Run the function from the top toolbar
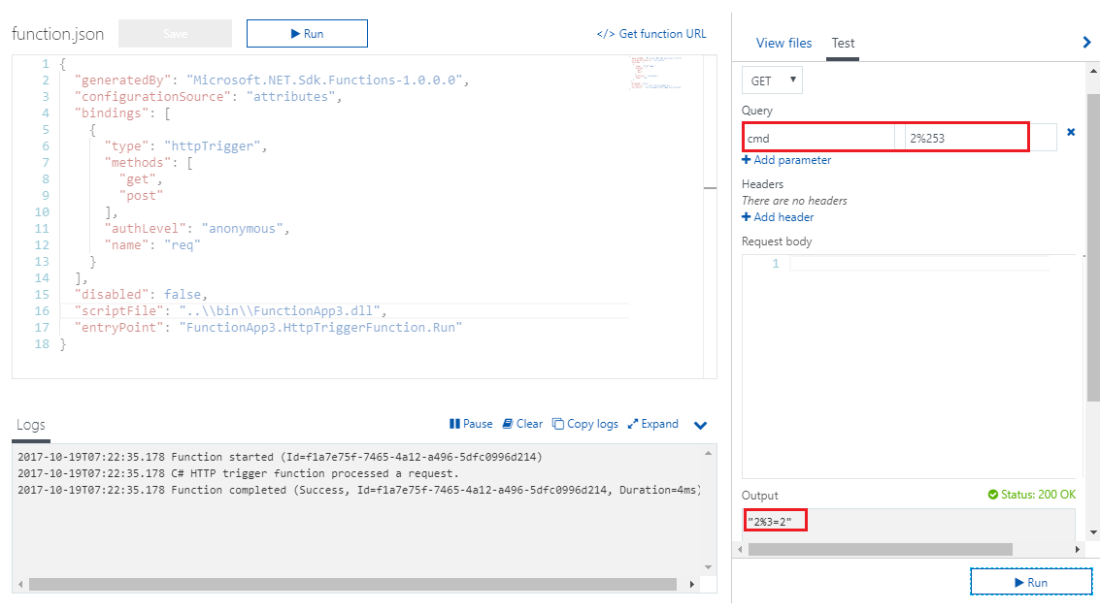Screen dimensions: 1100x611 pos(307,34)
